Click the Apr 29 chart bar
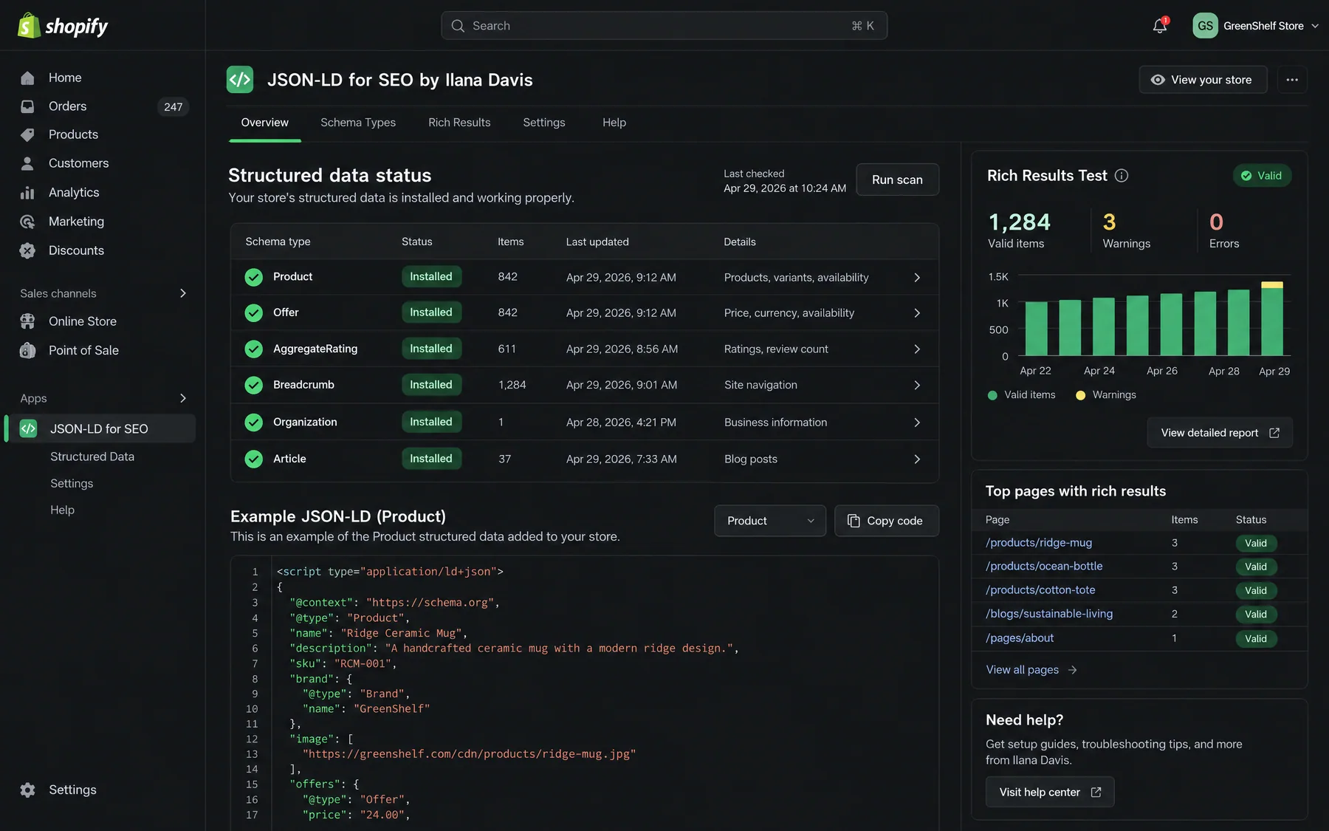This screenshot has width=1329, height=831. coord(1272,319)
